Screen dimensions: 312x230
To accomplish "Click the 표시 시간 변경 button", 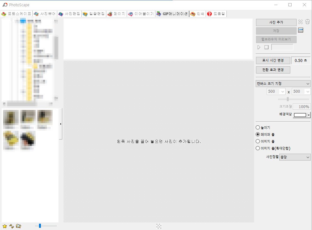I will coord(273,60).
